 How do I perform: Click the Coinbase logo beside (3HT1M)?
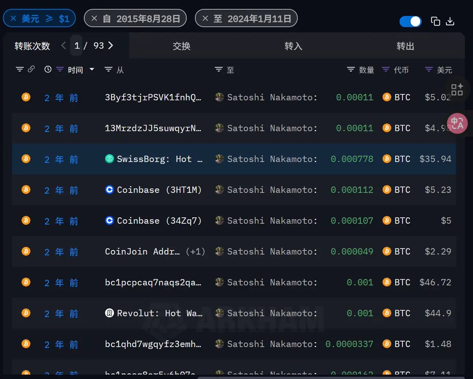110,189
